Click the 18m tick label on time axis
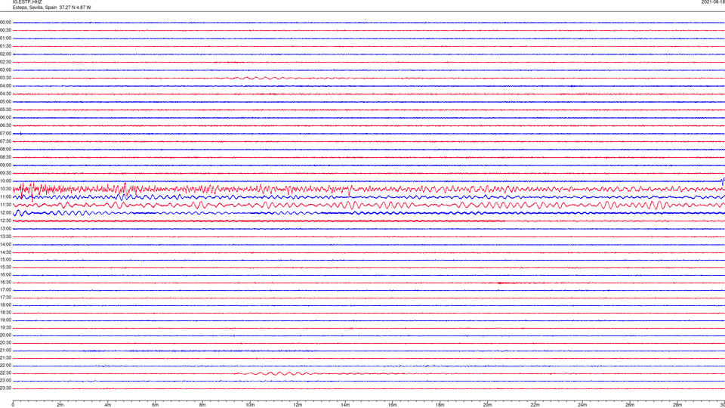Screen dimensions: 725x408 click(x=440, y=405)
